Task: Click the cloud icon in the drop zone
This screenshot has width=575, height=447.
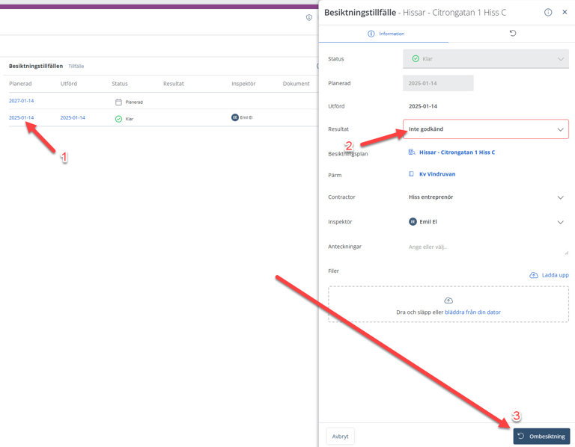Action: click(x=448, y=300)
